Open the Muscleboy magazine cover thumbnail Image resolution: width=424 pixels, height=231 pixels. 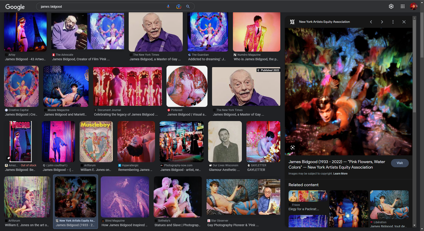click(x=96, y=141)
